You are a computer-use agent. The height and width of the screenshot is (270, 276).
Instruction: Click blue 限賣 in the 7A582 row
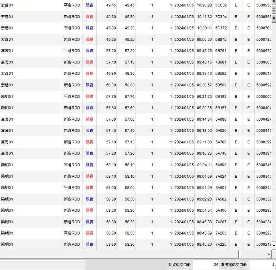click(90, 199)
